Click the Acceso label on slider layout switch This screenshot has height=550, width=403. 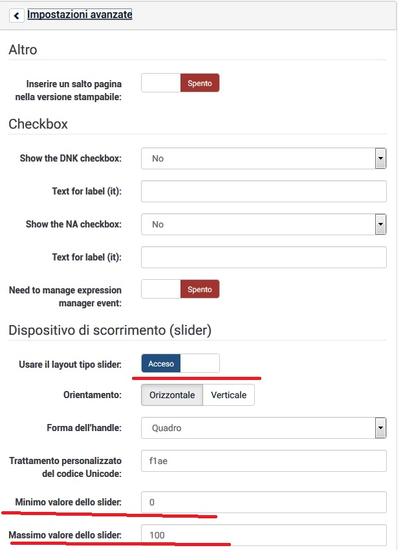click(x=161, y=363)
